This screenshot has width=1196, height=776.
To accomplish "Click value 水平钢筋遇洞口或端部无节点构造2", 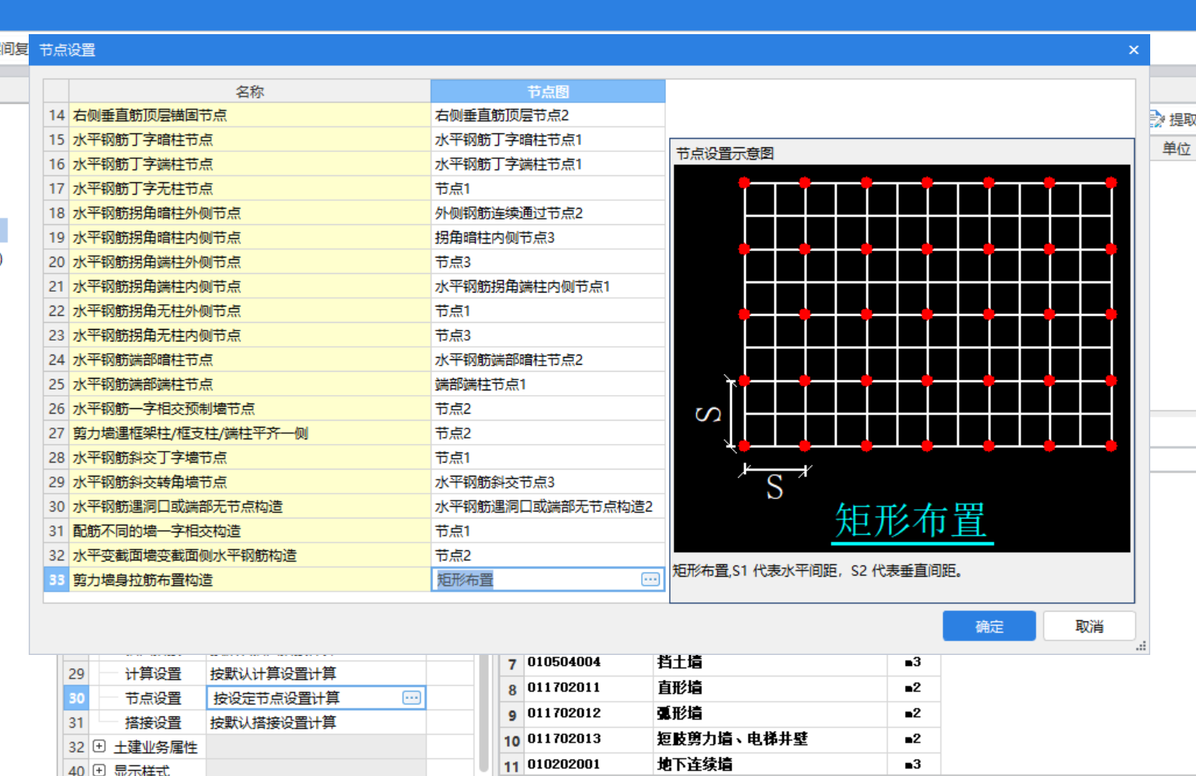I will point(543,506).
